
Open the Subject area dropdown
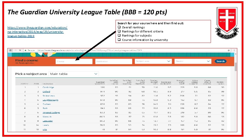click(x=153, y=61)
